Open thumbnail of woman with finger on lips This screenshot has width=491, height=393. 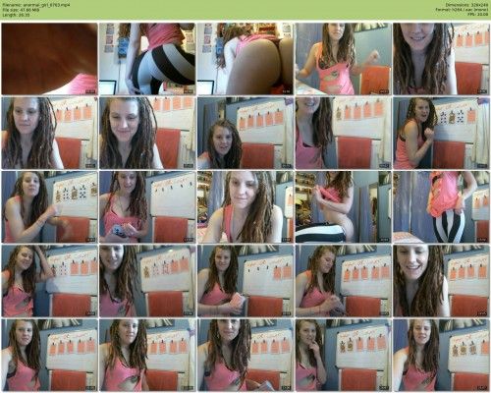pyautogui.click(x=343, y=355)
